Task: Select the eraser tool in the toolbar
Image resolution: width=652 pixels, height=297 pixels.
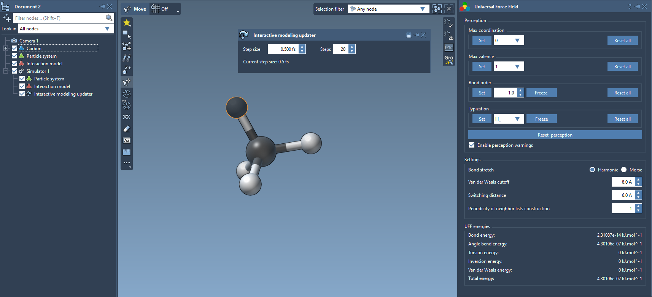Action: (127, 129)
